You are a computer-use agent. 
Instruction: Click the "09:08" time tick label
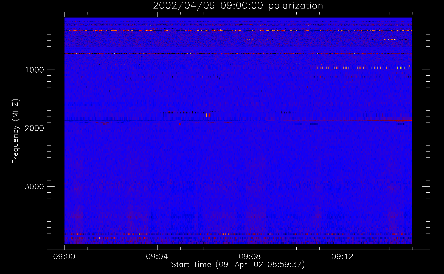point(250,257)
